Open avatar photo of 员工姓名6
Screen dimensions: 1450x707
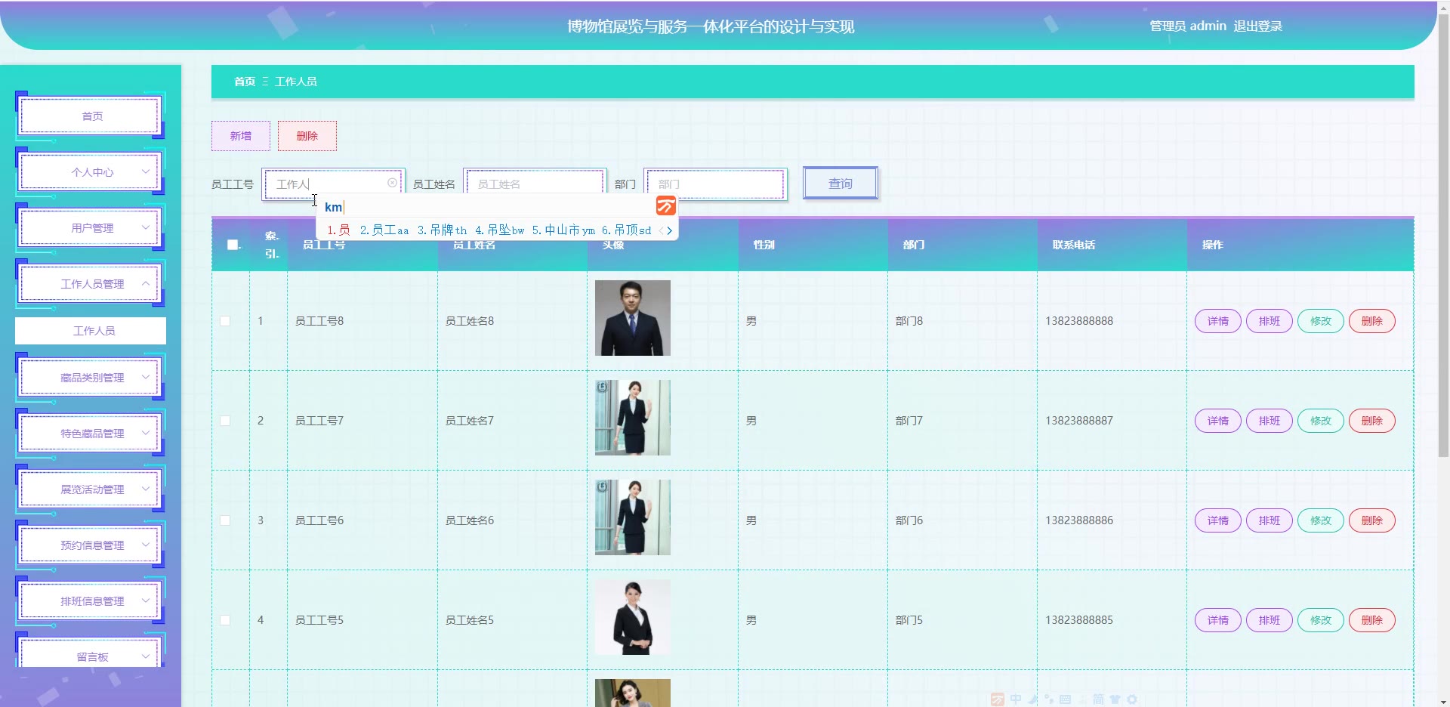(x=633, y=517)
